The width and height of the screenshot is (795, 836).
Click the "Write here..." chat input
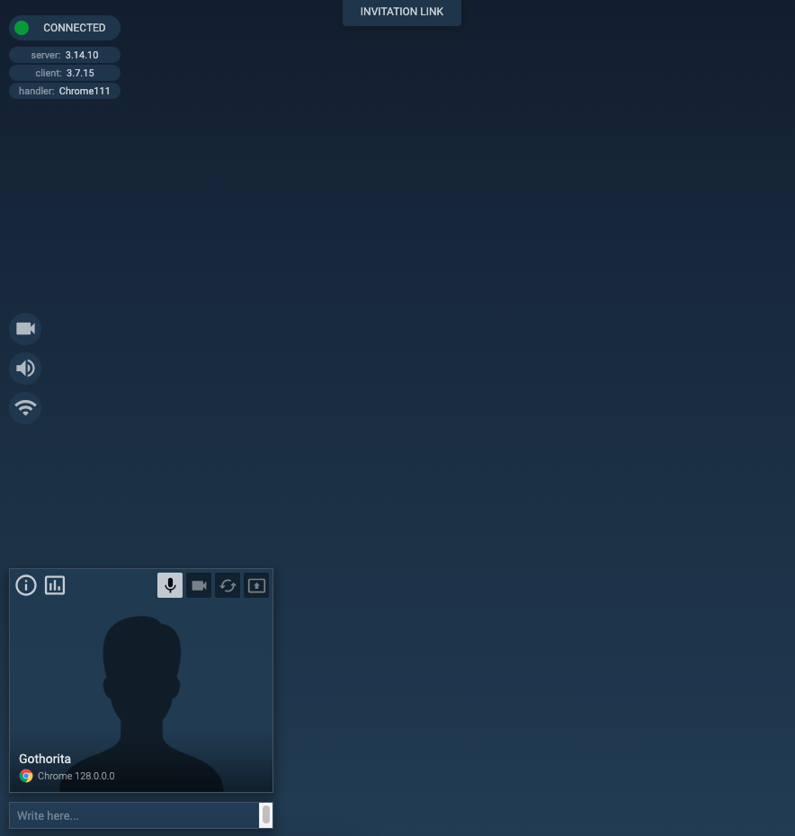coord(135,815)
